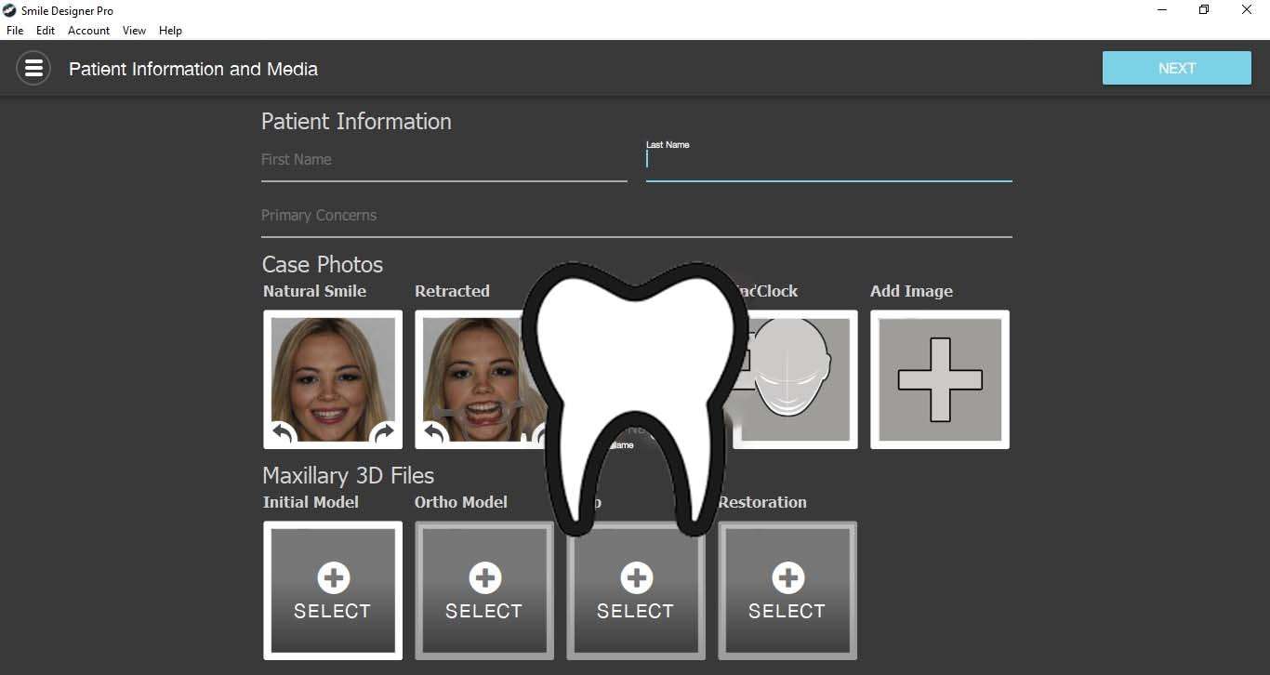Viewport: 1270px width, 675px height.
Task: Add a Restoration 3D file
Action: pos(787,590)
